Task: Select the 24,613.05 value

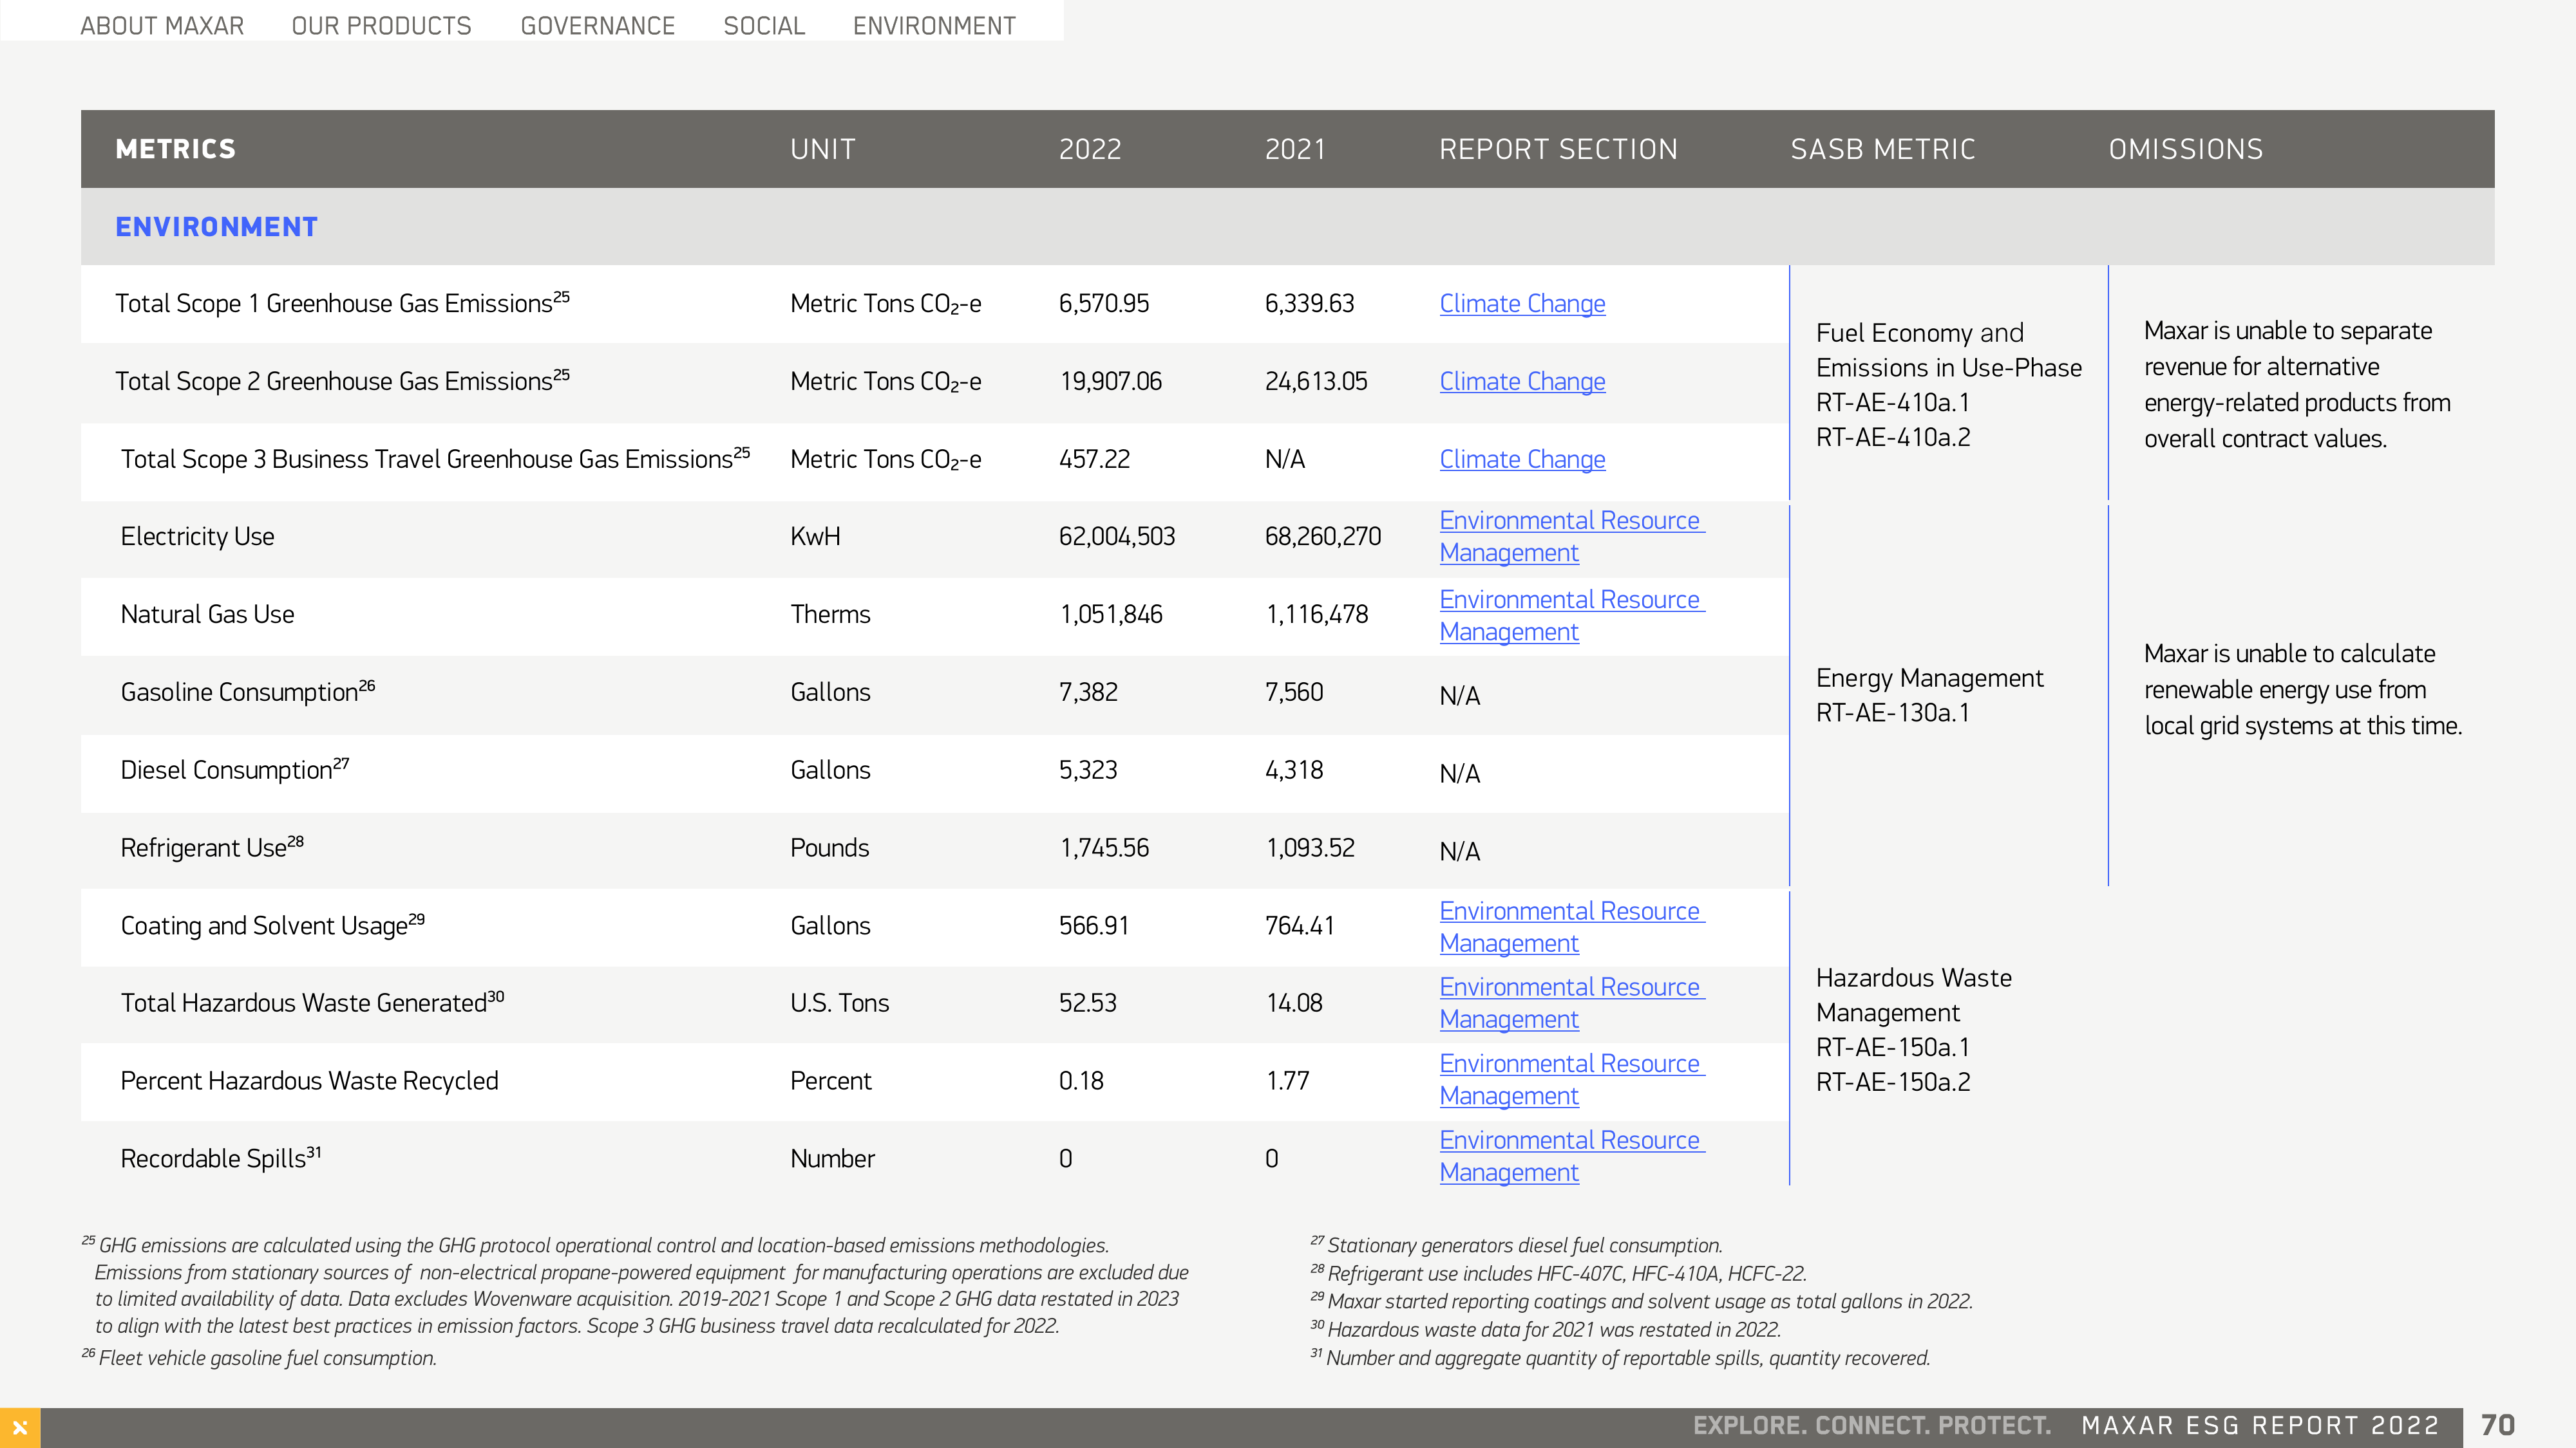Action: coord(1316,382)
